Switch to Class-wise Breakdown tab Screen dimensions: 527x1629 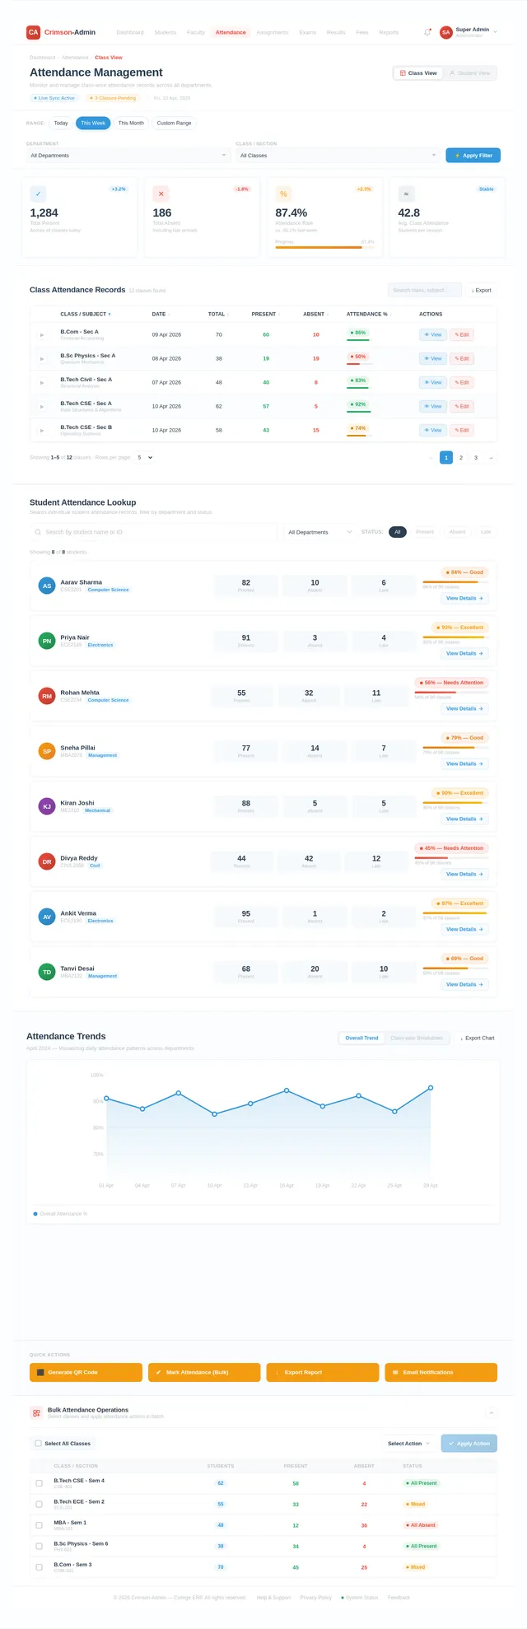(417, 1038)
